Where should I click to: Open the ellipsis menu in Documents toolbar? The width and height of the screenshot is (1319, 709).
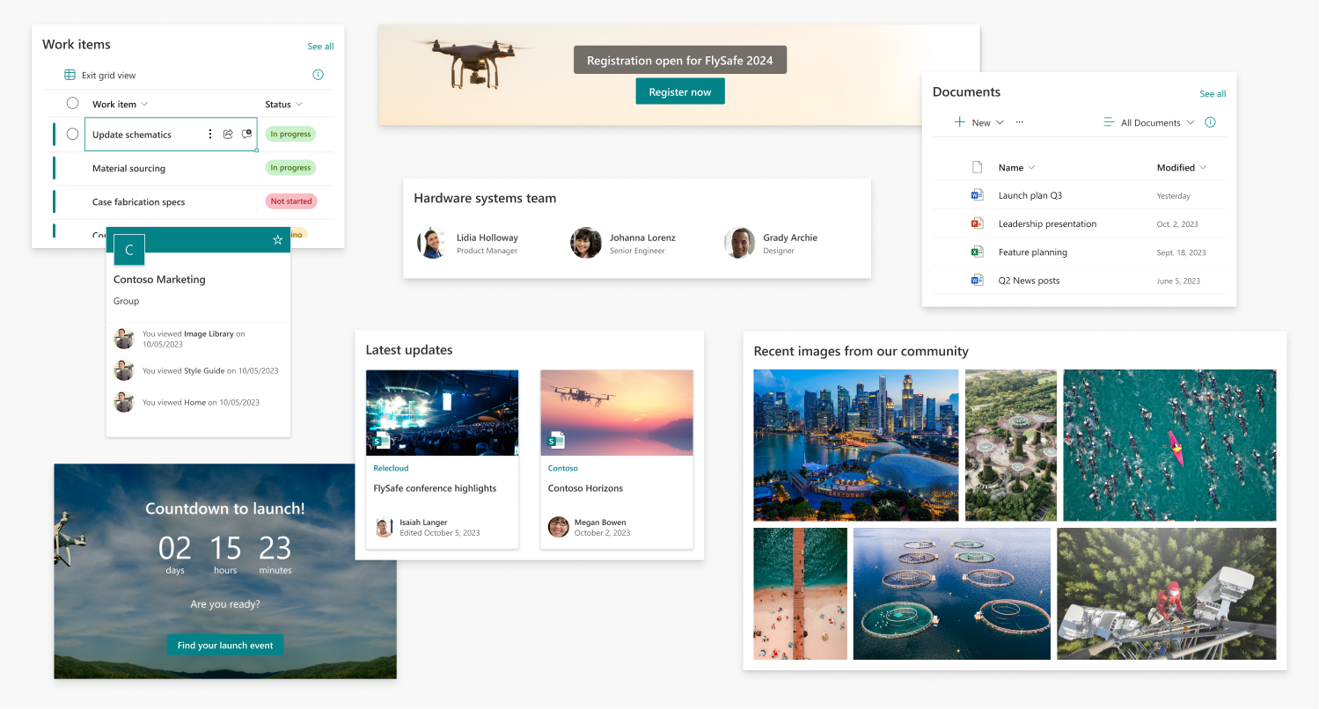pos(1019,122)
